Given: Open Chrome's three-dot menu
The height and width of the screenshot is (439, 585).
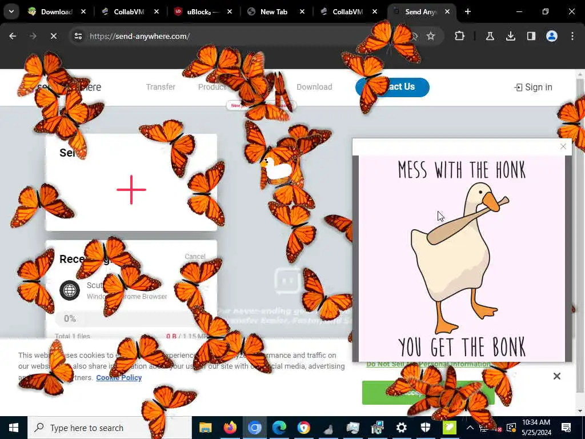Looking at the screenshot, I should [572, 36].
